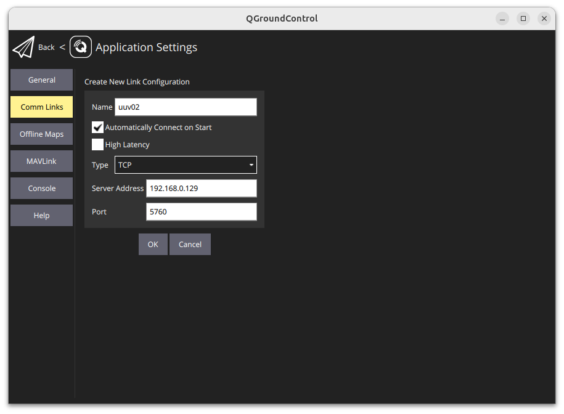Open the Console tab
Viewport: 564px width, 414px height.
42,189
